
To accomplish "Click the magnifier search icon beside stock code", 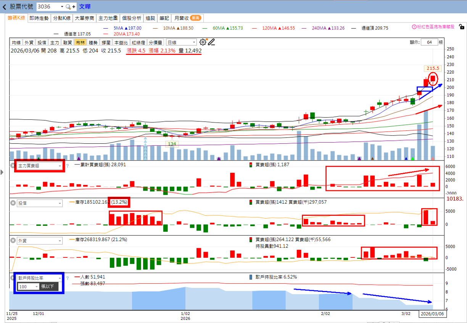I will 68,7.
